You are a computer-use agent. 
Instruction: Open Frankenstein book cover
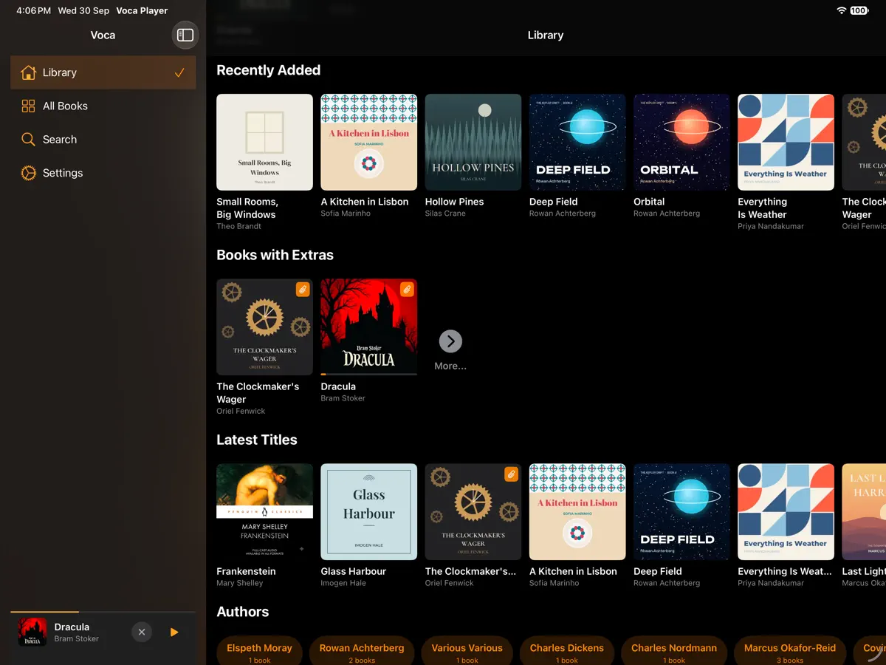pos(264,511)
